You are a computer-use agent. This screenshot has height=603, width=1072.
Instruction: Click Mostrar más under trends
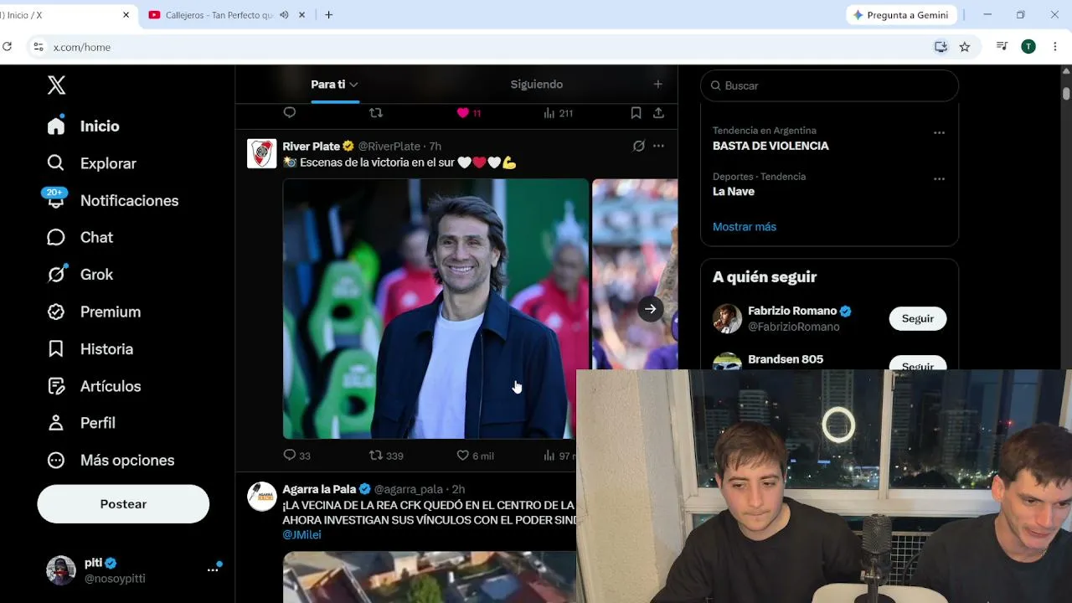(745, 227)
